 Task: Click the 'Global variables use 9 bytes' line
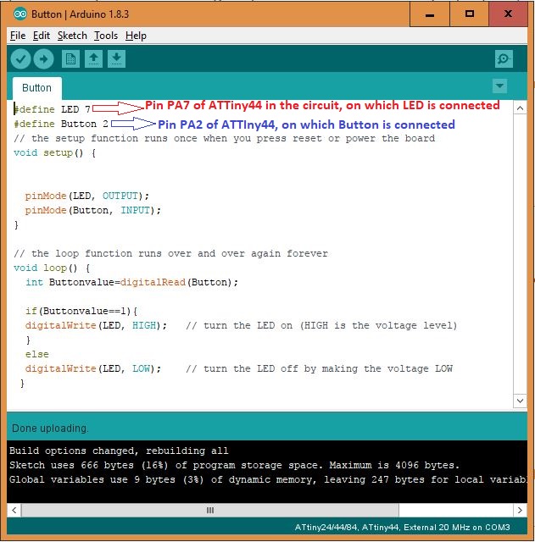tap(268, 480)
